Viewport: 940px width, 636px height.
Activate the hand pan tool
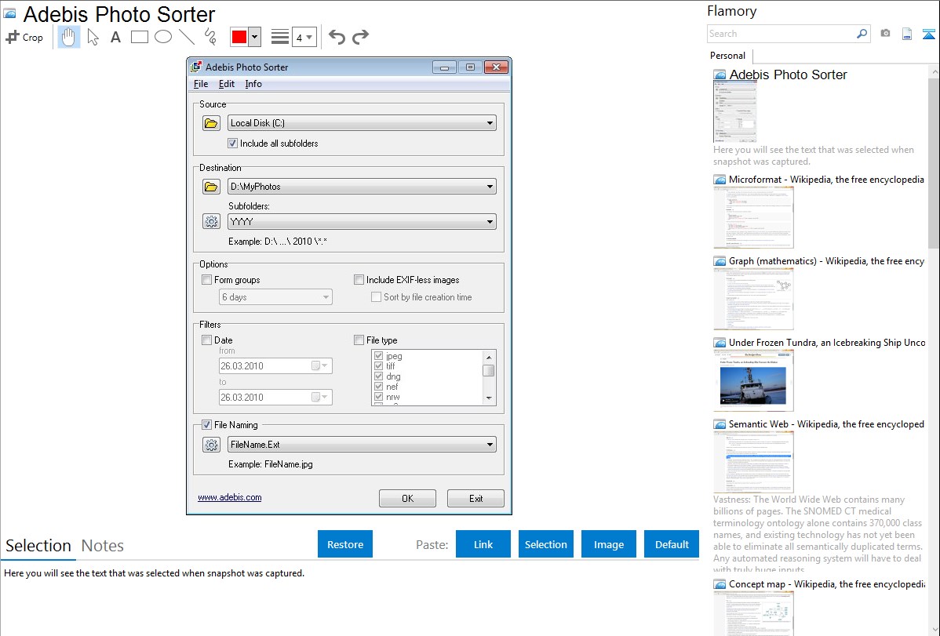click(x=68, y=37)
